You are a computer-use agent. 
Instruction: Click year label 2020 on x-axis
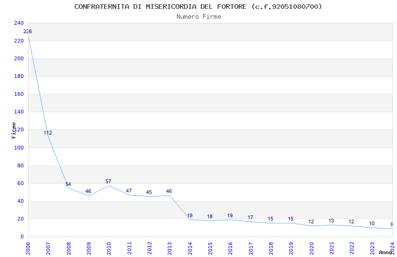pyautogui.click(x=312, y=248)
